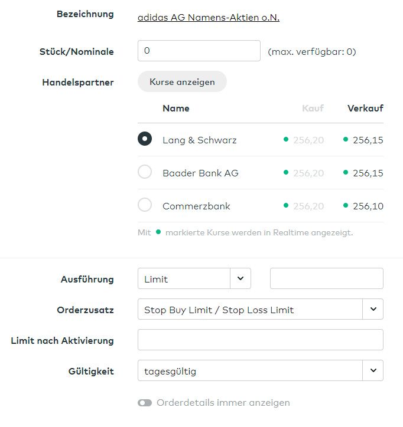Click the Ausführung dropdown chevron arrow
Screen dimensions: 403x427
click(x=240, y=279)
